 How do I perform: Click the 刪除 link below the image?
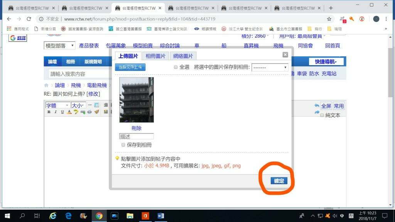[137, 128]
